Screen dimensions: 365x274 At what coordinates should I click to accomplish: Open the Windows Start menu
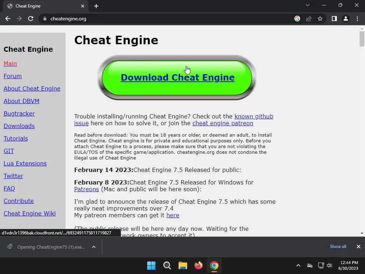pyautogui.click(x=151, y=265)
